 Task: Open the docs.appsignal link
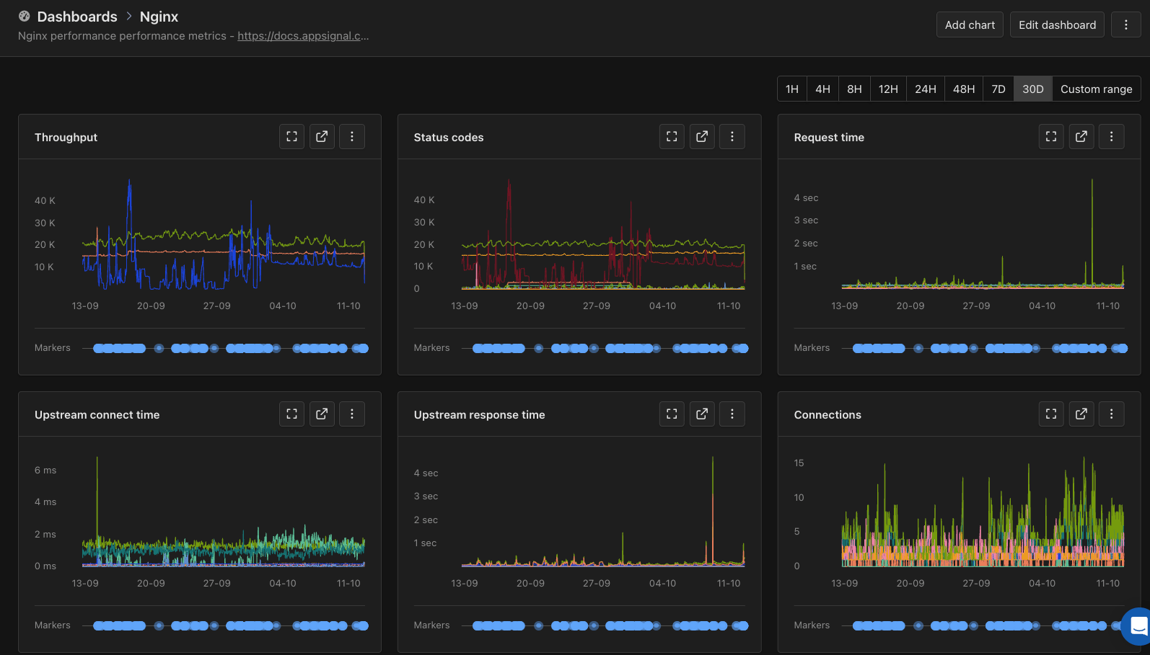pos(303,36)
